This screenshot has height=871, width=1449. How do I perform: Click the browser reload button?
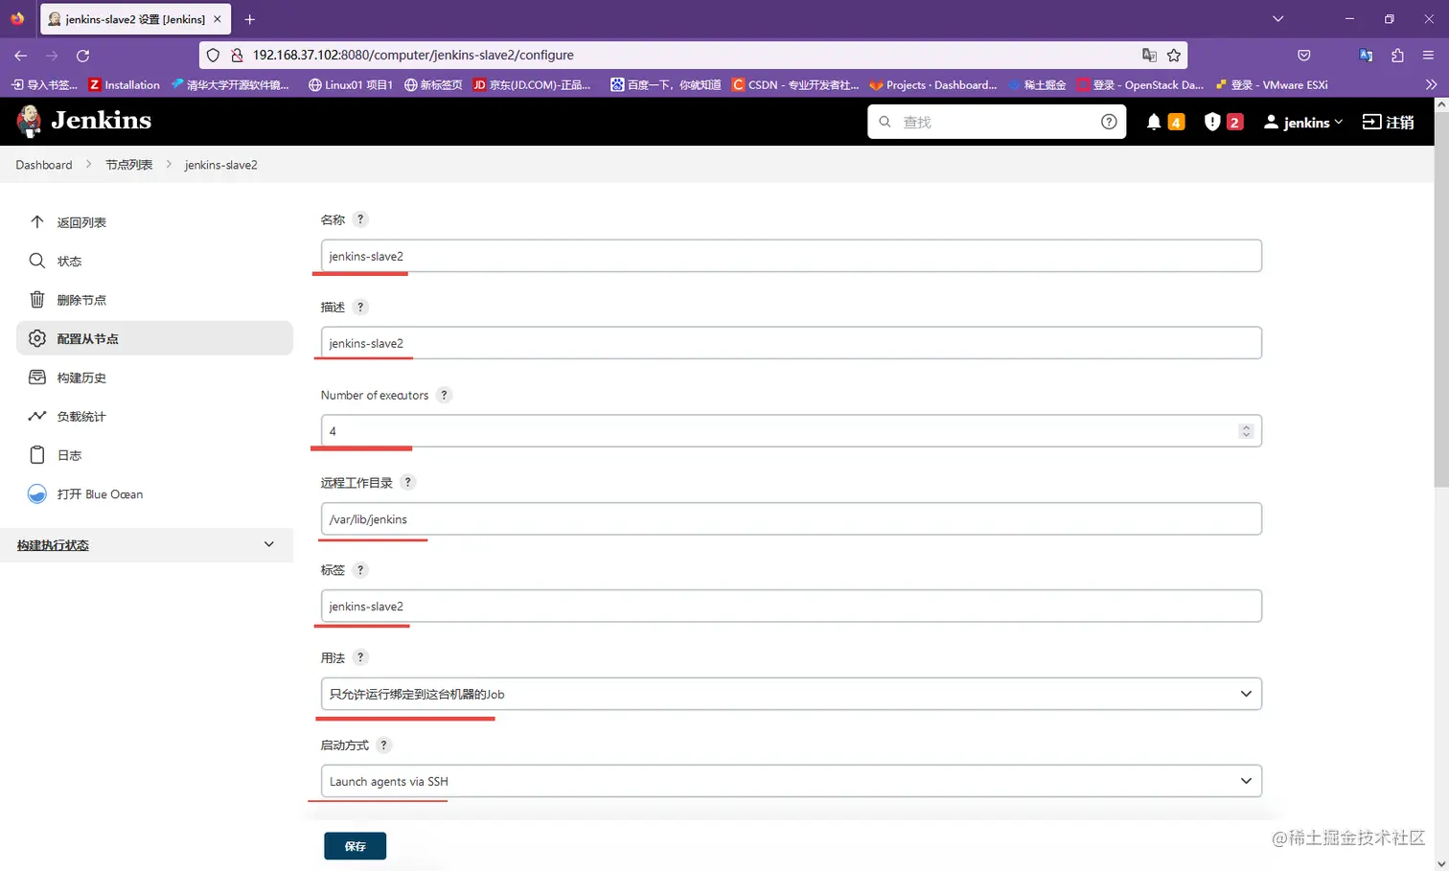(x=82, y=56)
